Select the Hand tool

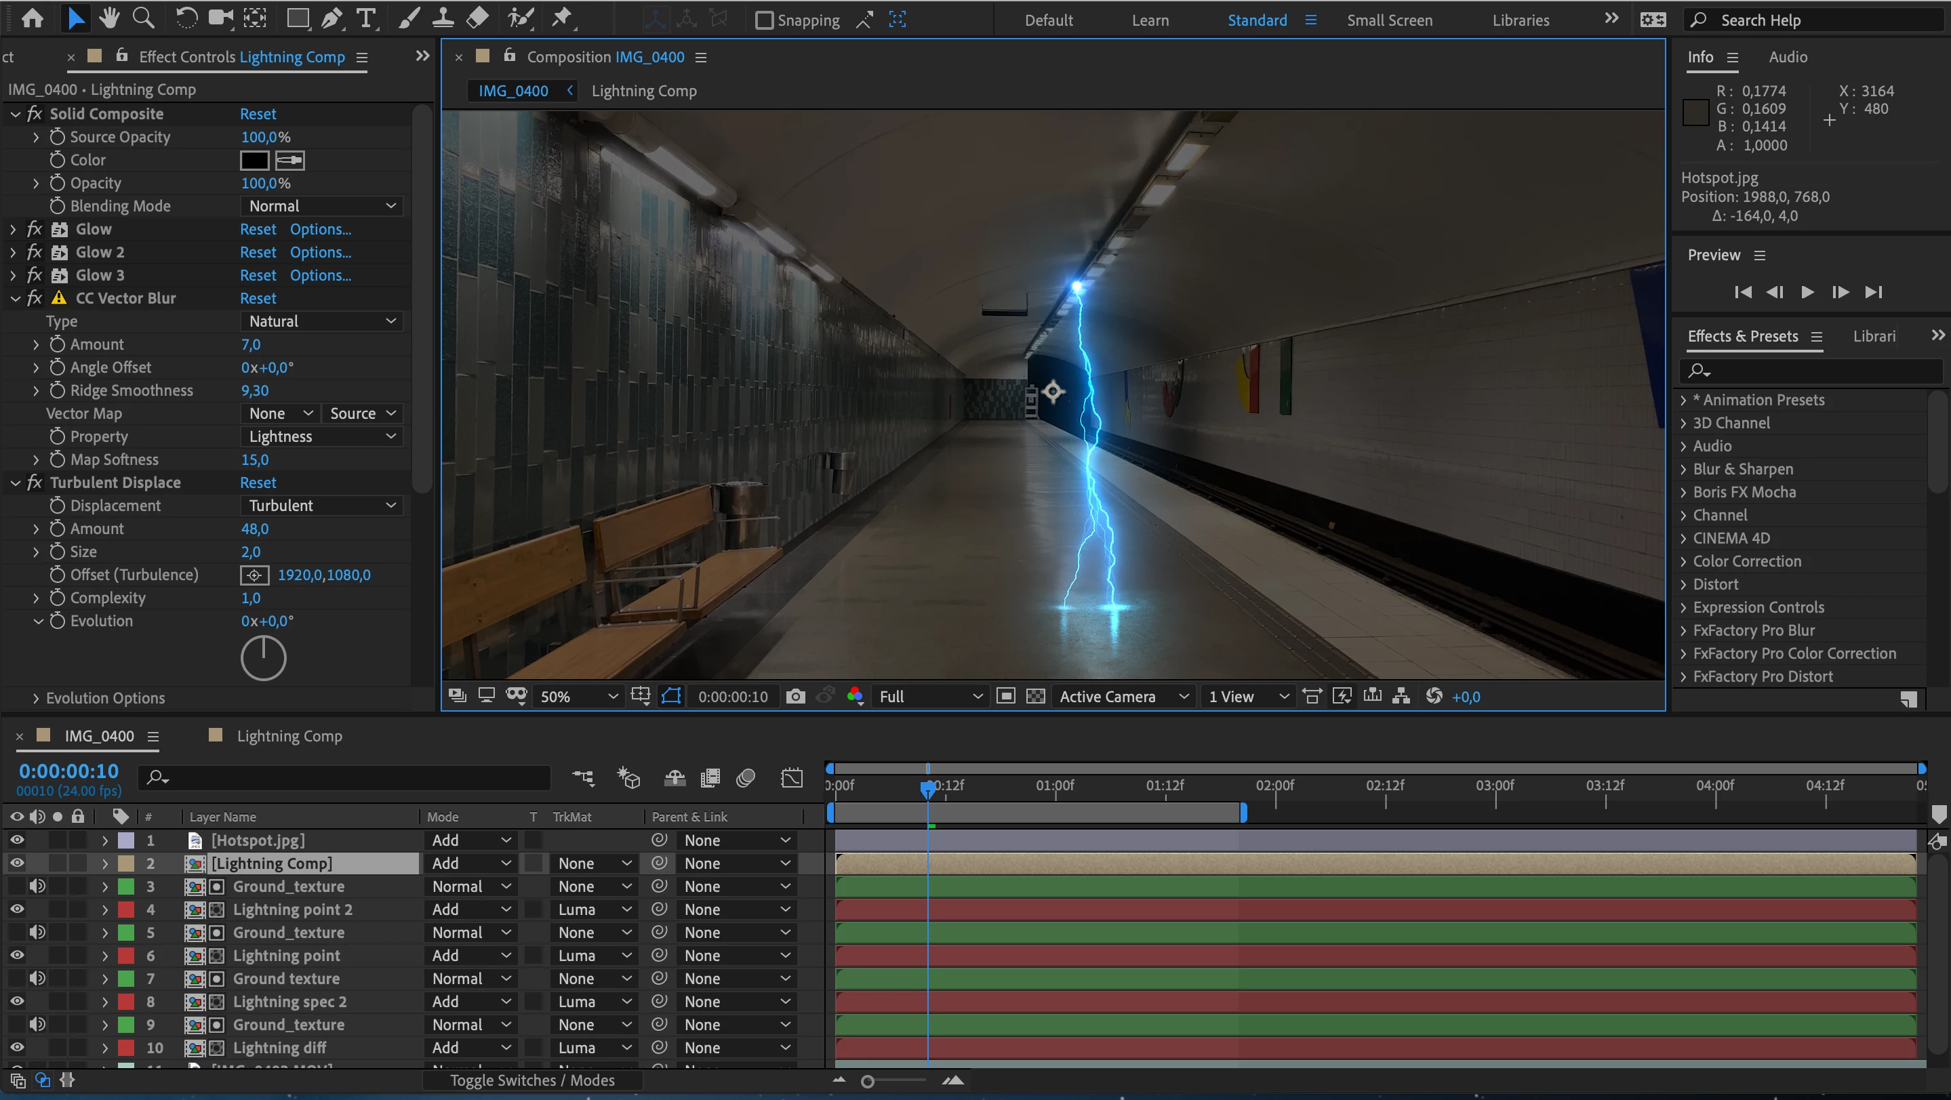[x=109, y=18]
